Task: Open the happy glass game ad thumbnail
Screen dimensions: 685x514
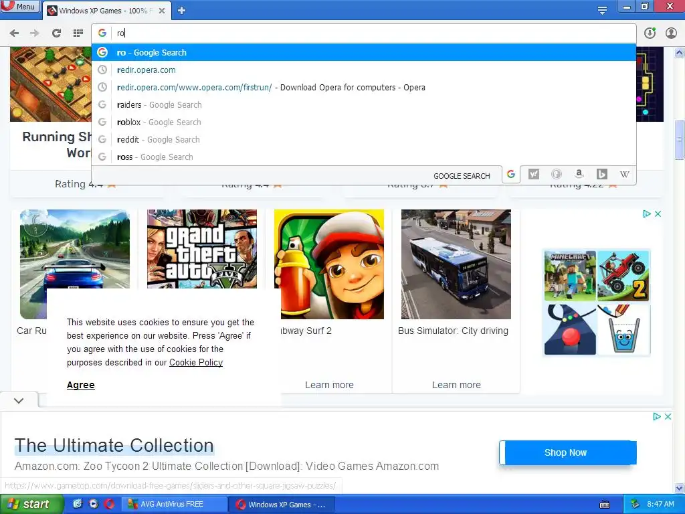Action: click(623, 329)
